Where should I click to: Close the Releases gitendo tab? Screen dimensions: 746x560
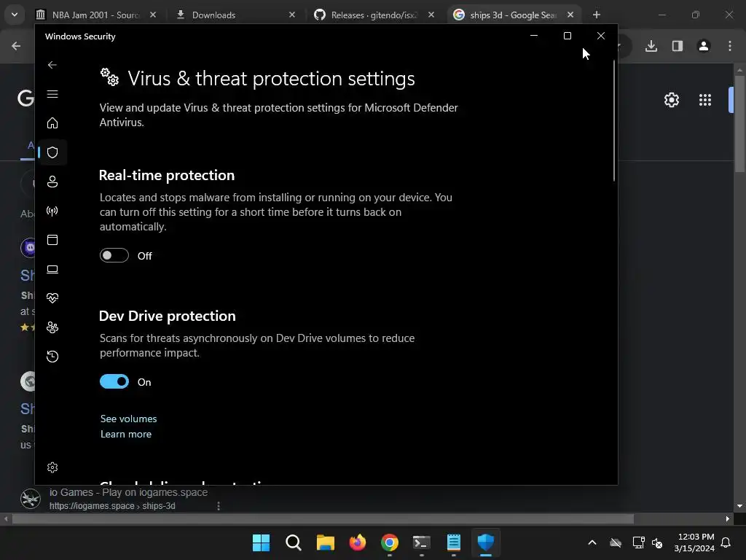pyautogui.click(x=431, y=15)
